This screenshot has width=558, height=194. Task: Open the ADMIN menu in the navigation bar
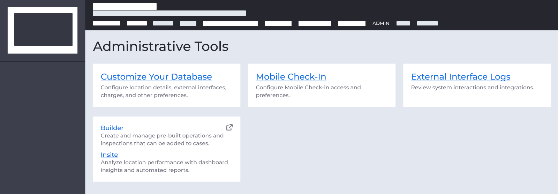380,23
